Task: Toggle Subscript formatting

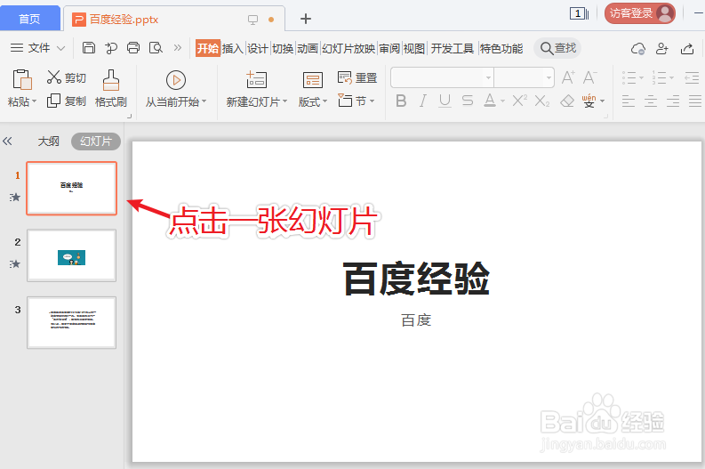Action: tap(542, 101)
